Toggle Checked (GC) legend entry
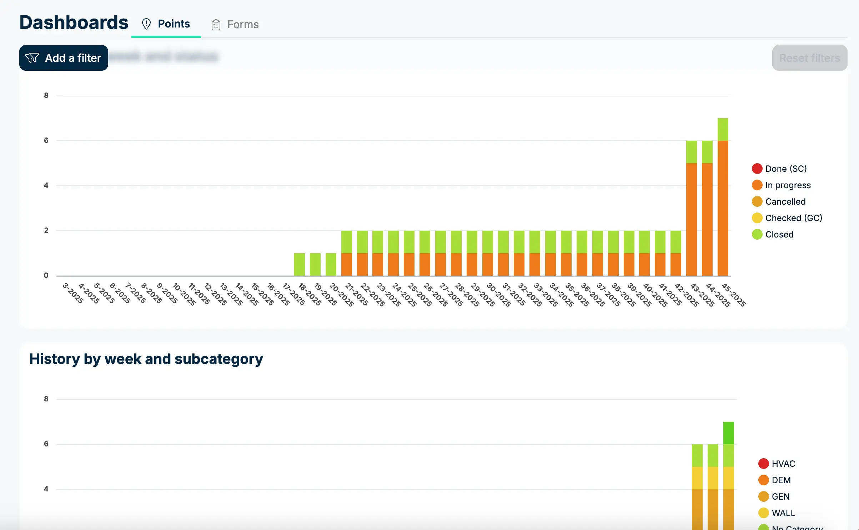This screenshot has height=530, width=859. [793, 218]
